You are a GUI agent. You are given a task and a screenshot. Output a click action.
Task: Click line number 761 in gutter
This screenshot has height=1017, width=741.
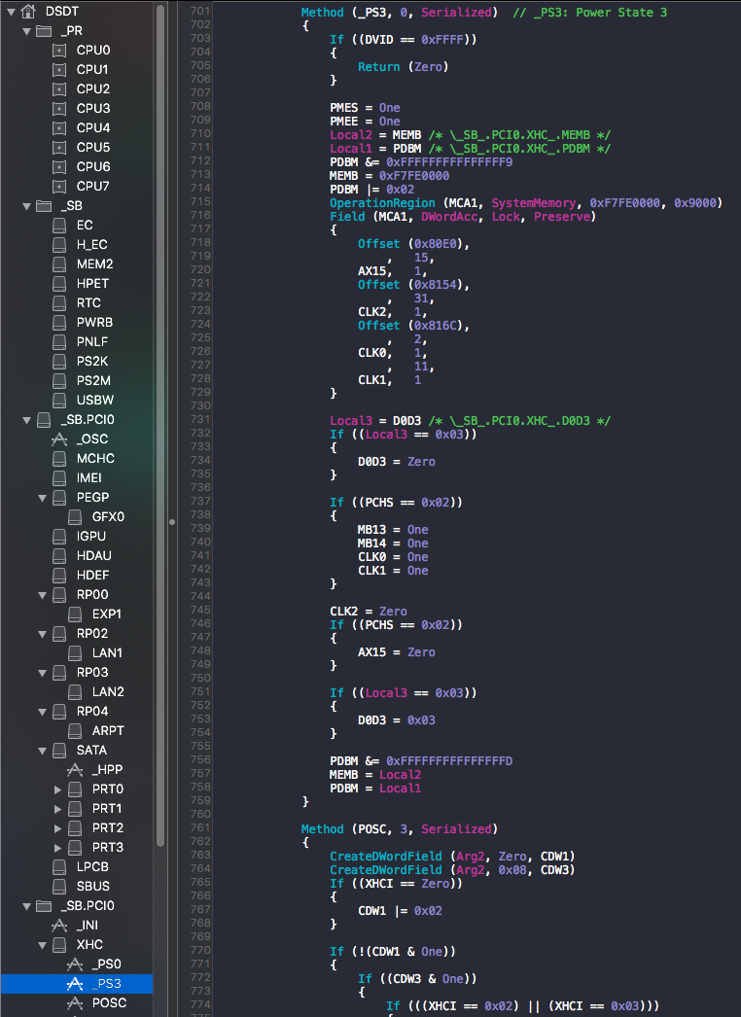coord(200,827)
